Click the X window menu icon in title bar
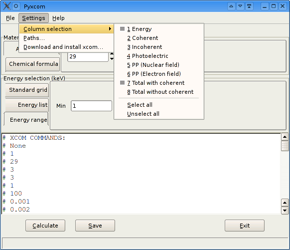This screenshot has width=290, height=250. [x=6, y=6]
